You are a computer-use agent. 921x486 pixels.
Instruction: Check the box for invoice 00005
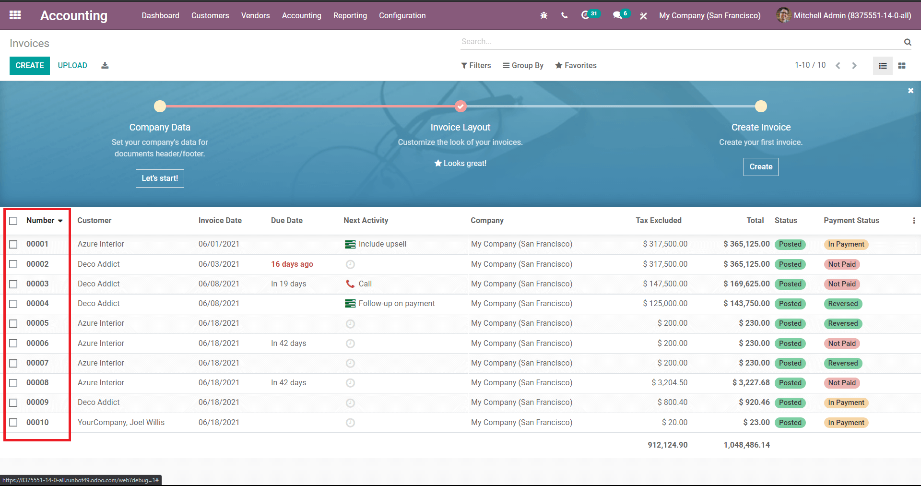(x=13, y=323)
